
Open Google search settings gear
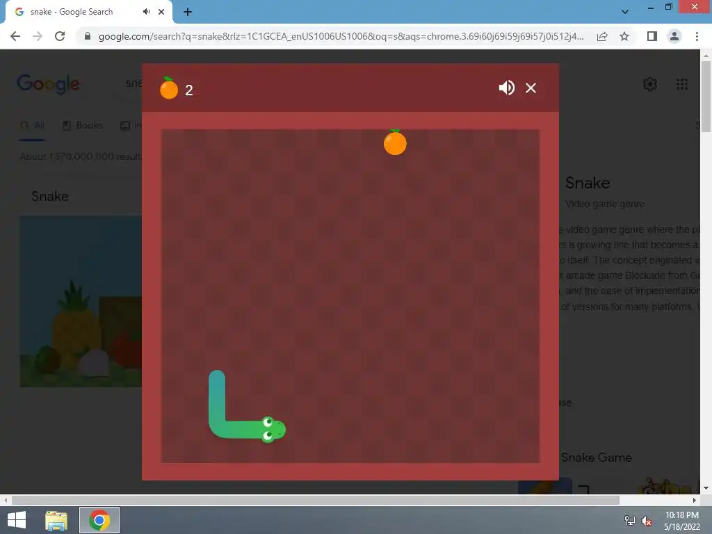coord(650,84)
